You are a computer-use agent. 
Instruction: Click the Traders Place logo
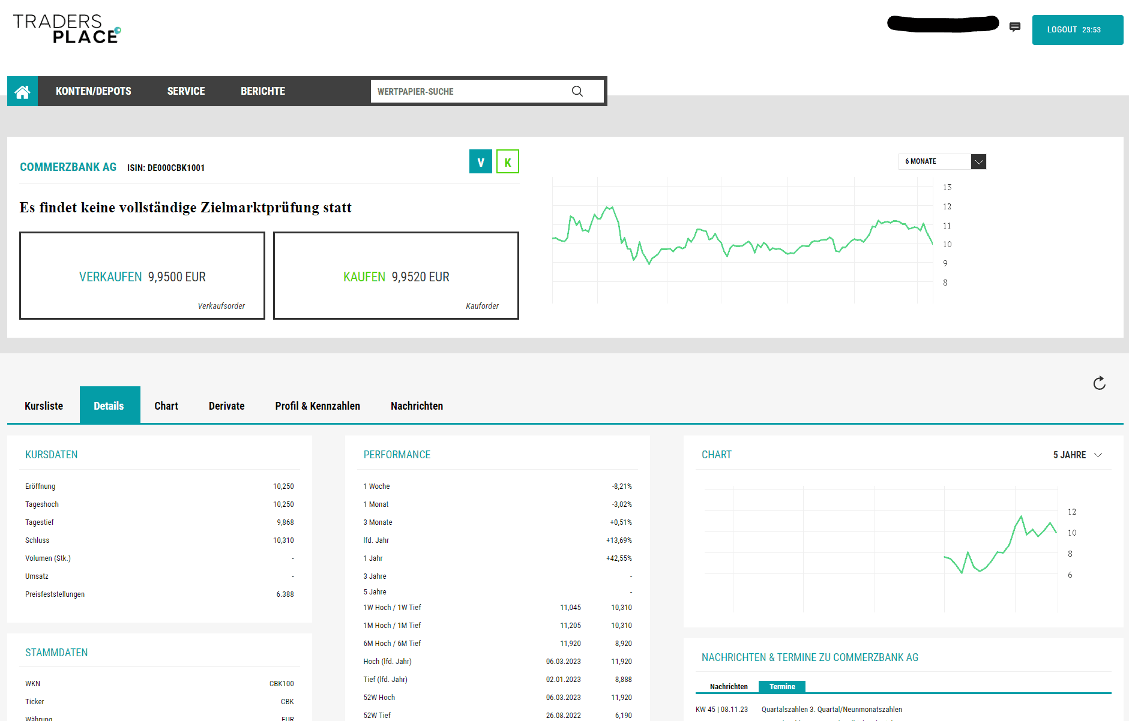point(67,29)
